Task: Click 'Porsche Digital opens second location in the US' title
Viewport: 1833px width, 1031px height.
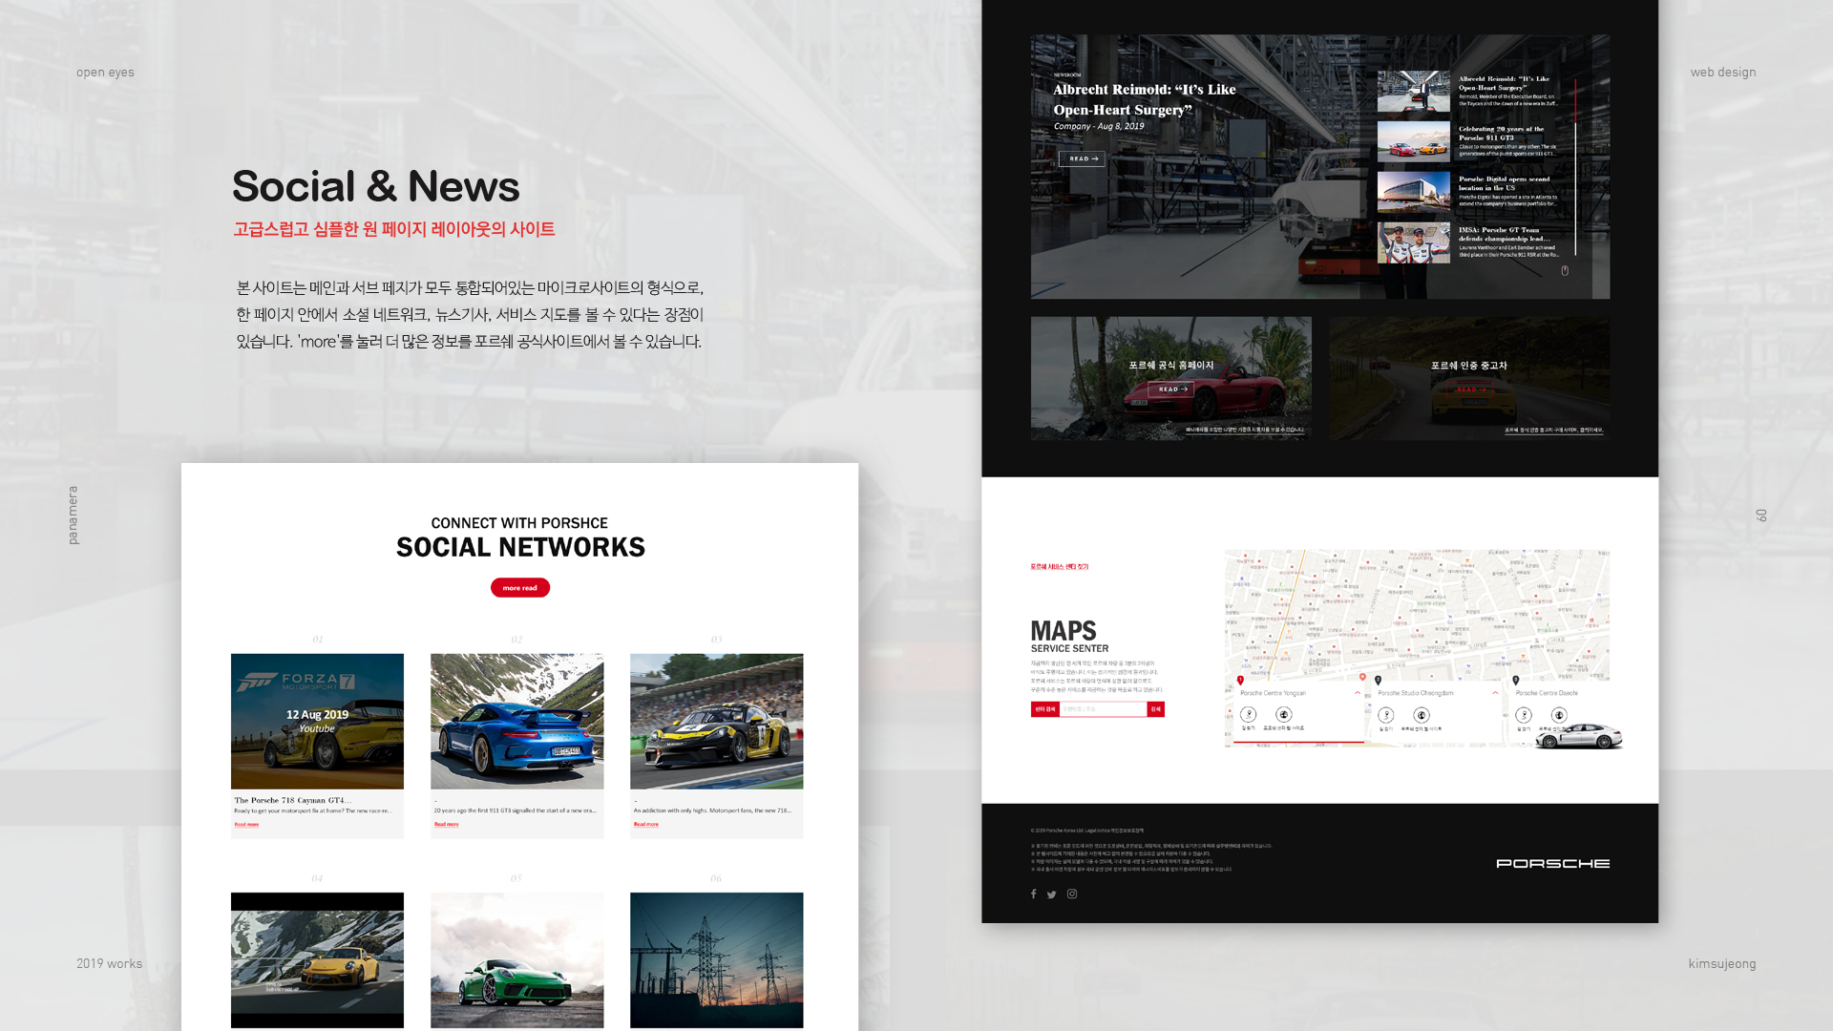Action: point(1504,183)
